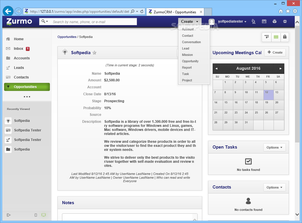Choose Contact from Create menu
The height and width of the screenshot is (223, 302).
click(x=187, y=36)
